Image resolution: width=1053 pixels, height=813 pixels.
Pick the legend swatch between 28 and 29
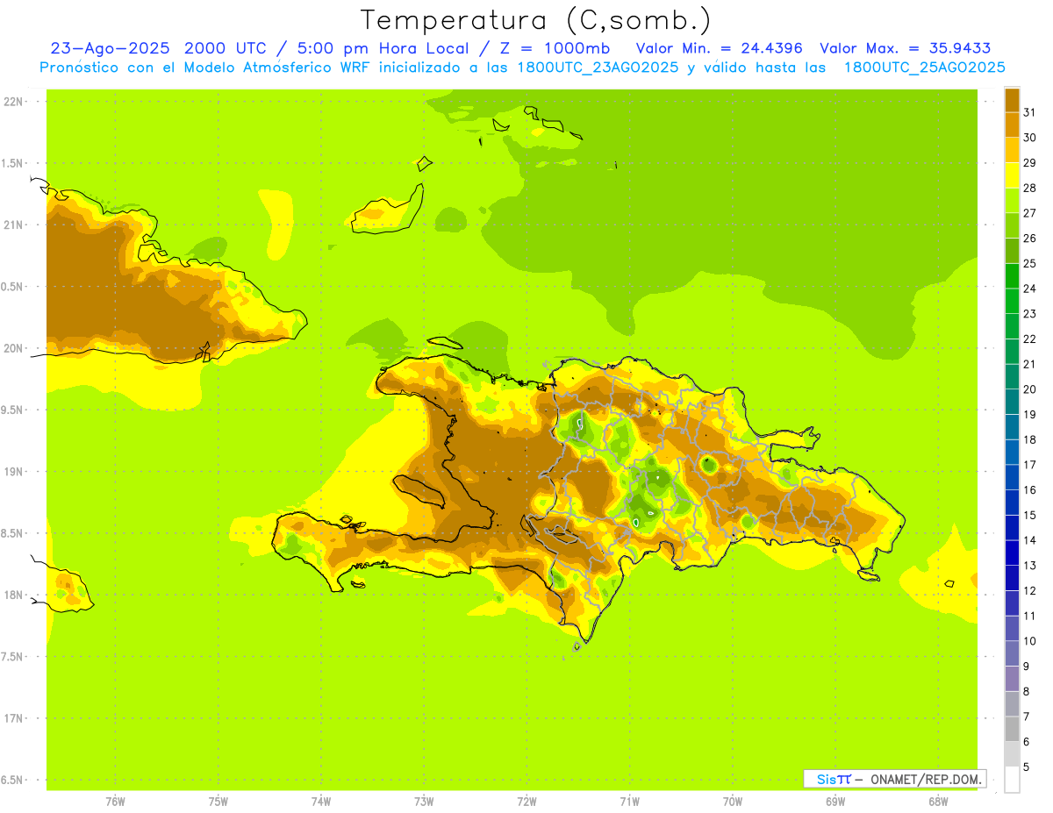pos(1012,174)
